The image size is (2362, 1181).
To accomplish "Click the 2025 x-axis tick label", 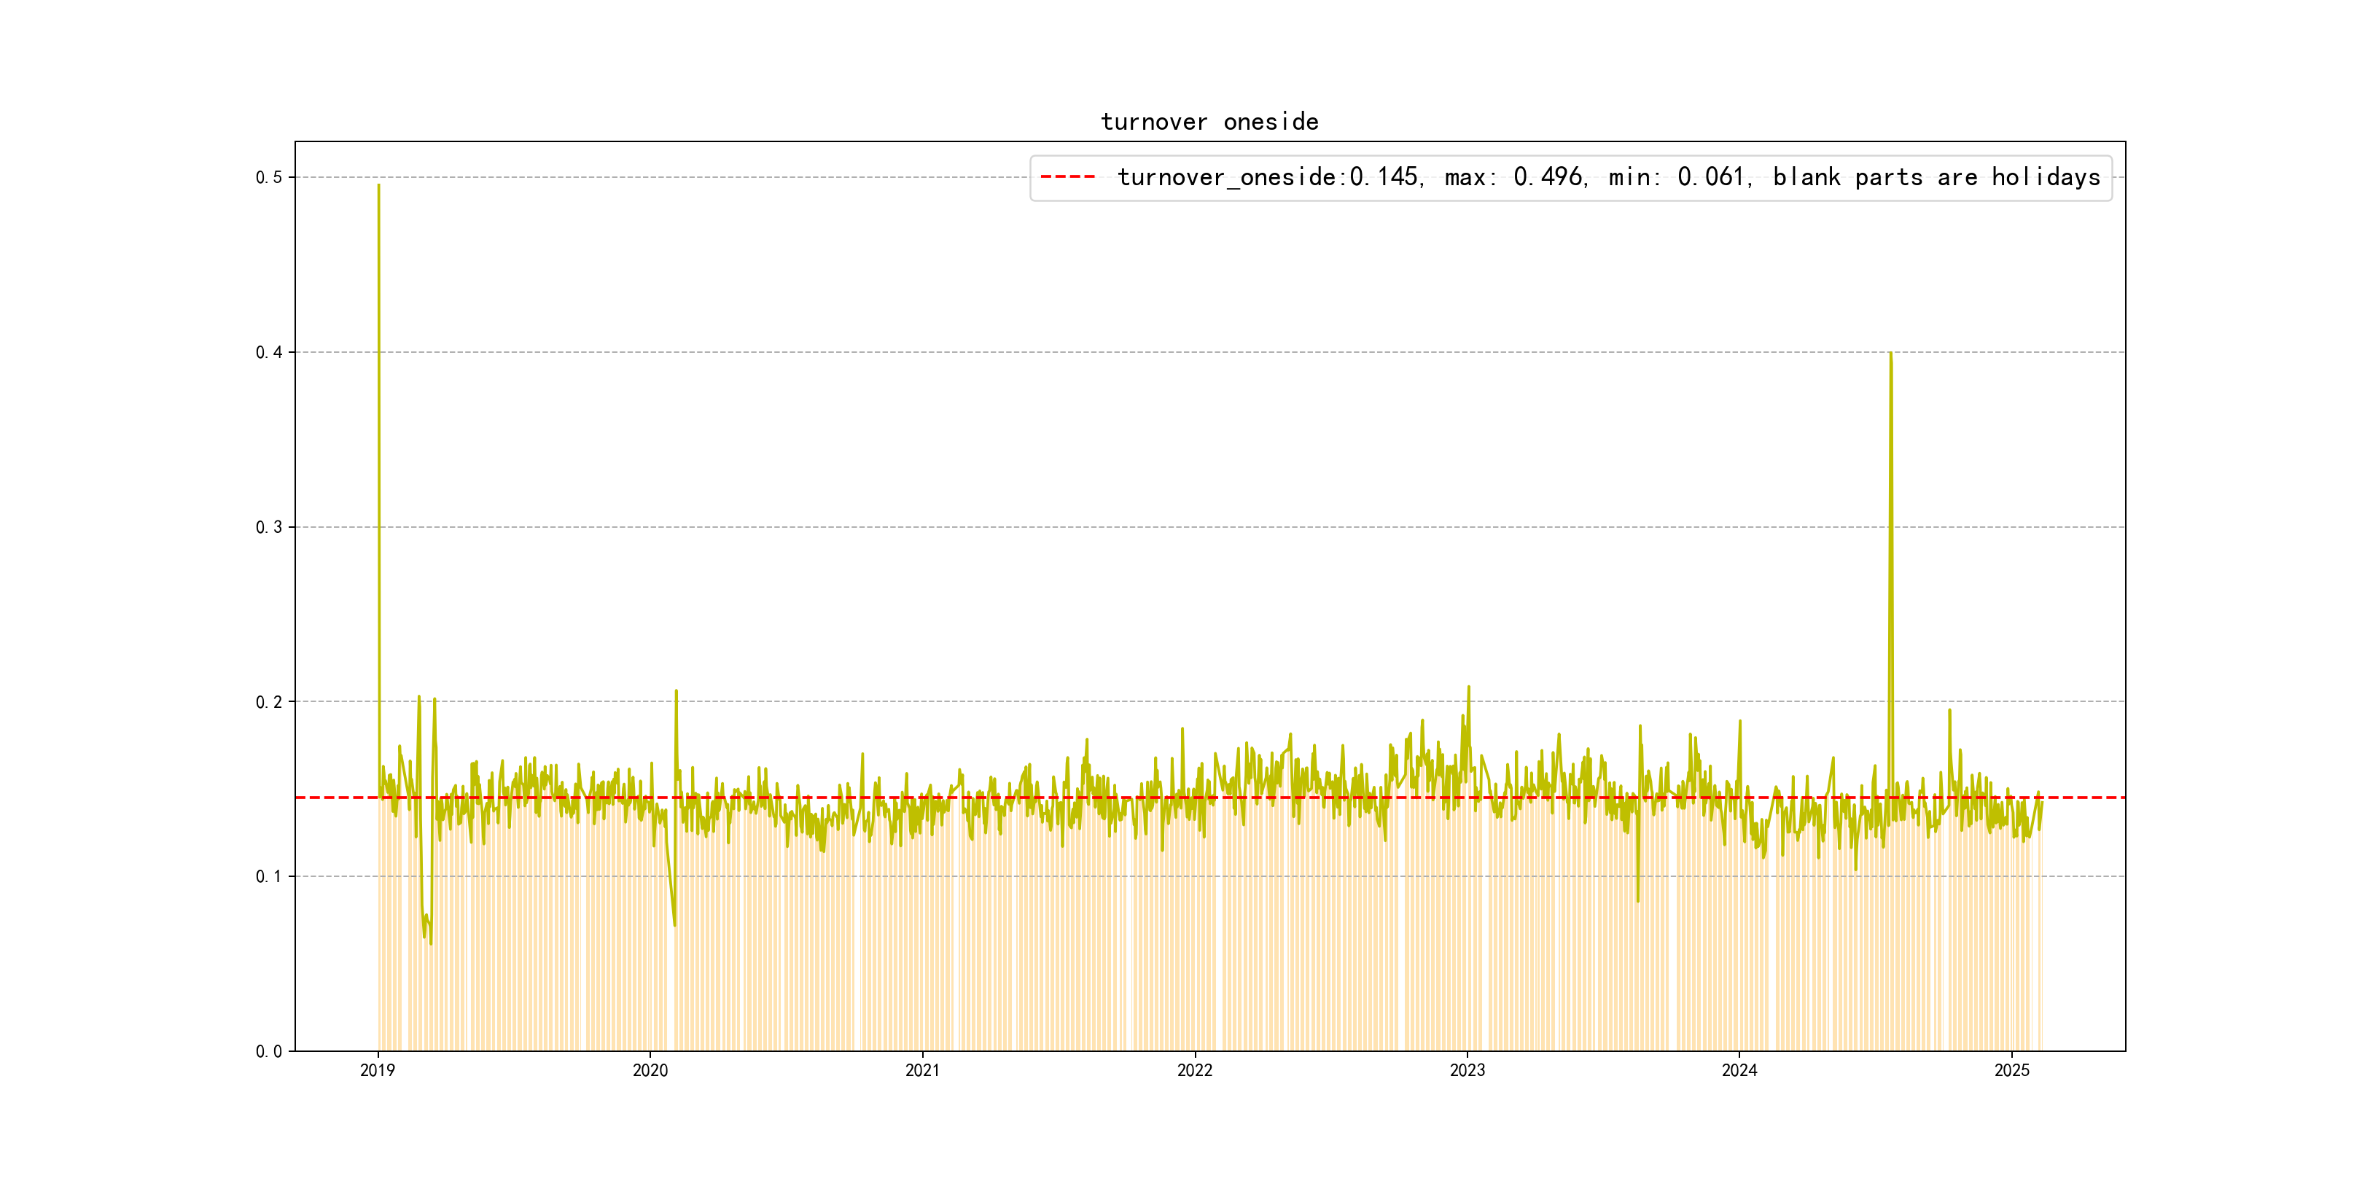I will click(2012, 1071).
